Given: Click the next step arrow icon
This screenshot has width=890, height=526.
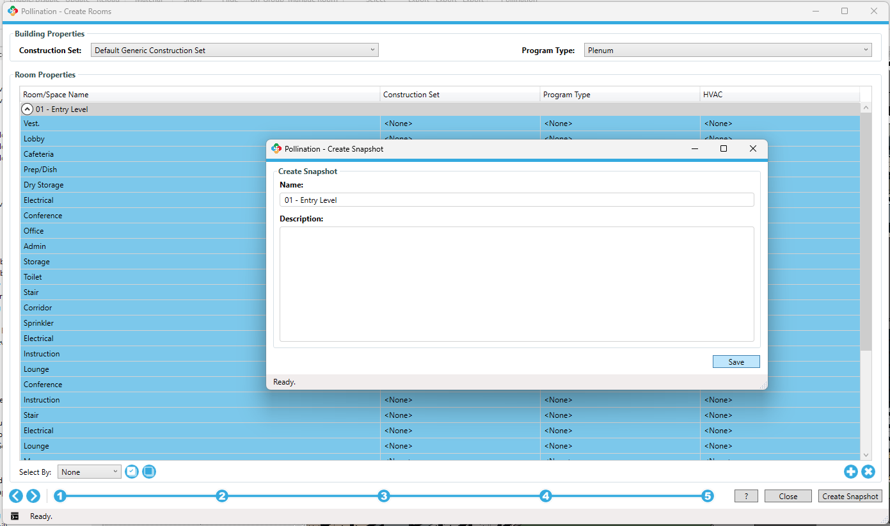Looking at the screenshot, I should [33, 496].
